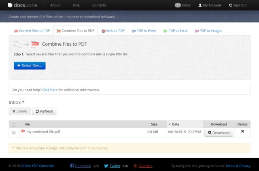Image resolution: width=259 pixels, height=171 pixels.
Task: Click the refresh arrows icon
Action: [x=37, y=112]
